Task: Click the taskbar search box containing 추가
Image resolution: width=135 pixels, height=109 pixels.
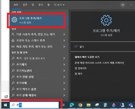Action: pyautogui.click(x=34, y=105)
